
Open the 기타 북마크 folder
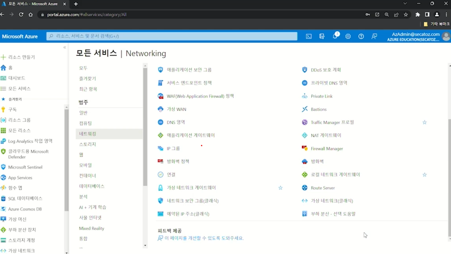tap(436, 24)
